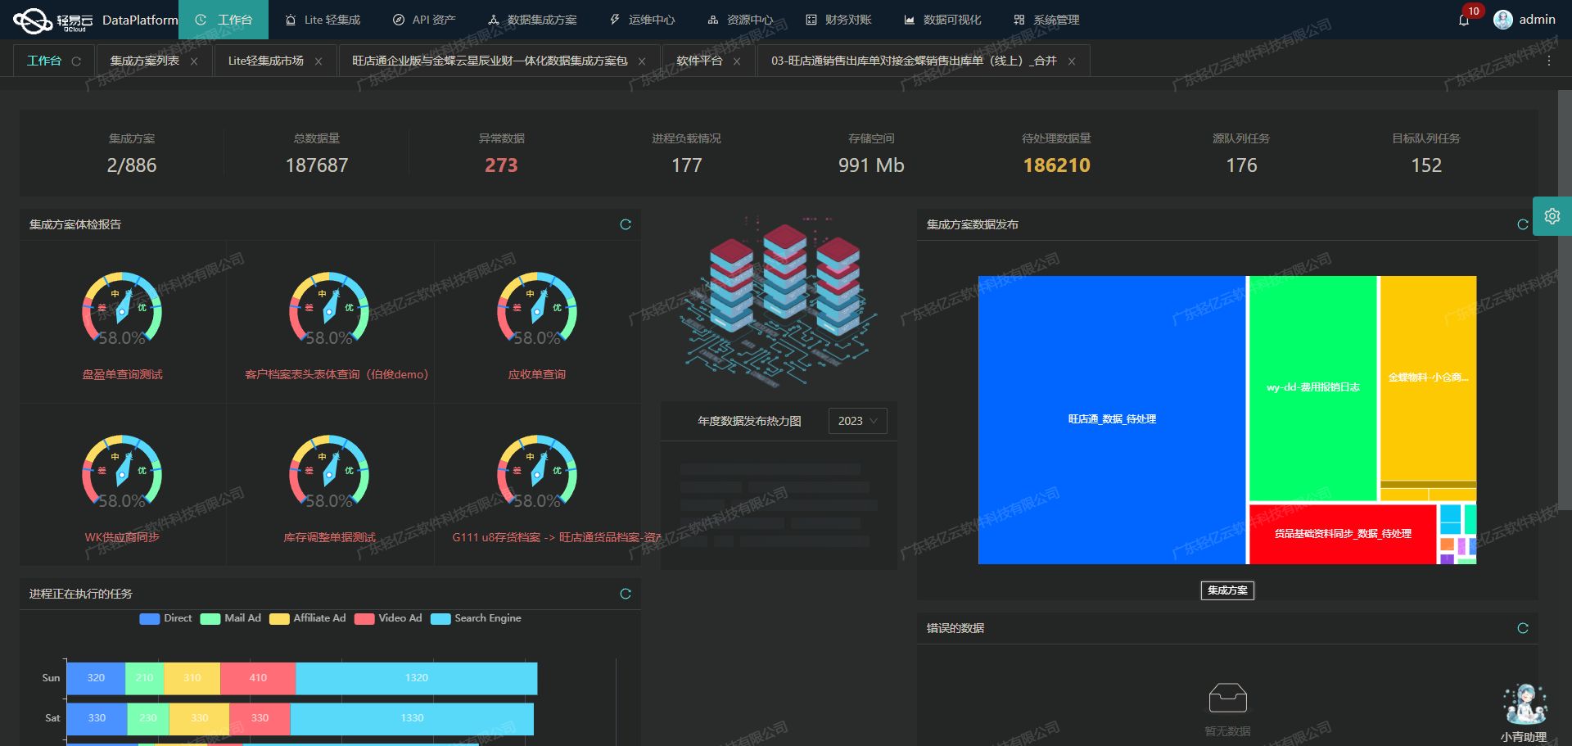This screenshot has width=1572, height=746.
Task: Open 系统管理 menu
Action: (1046, 20)
